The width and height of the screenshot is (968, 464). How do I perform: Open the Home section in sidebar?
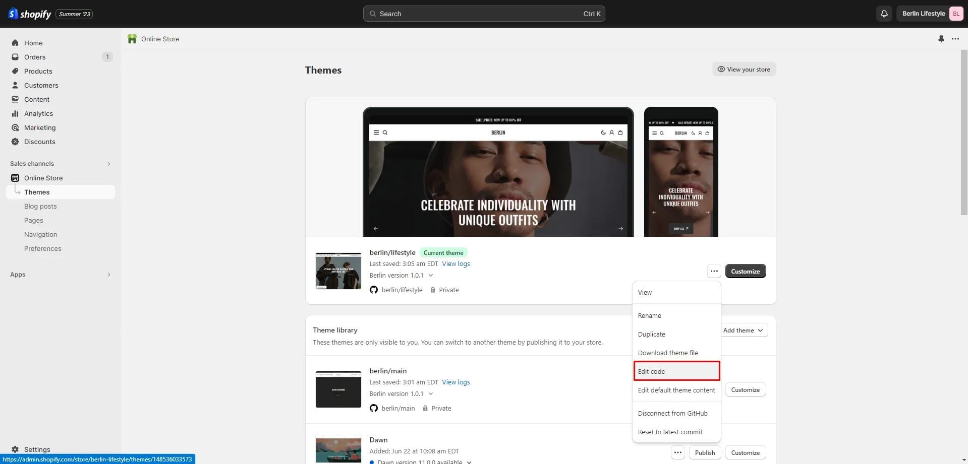33,43
